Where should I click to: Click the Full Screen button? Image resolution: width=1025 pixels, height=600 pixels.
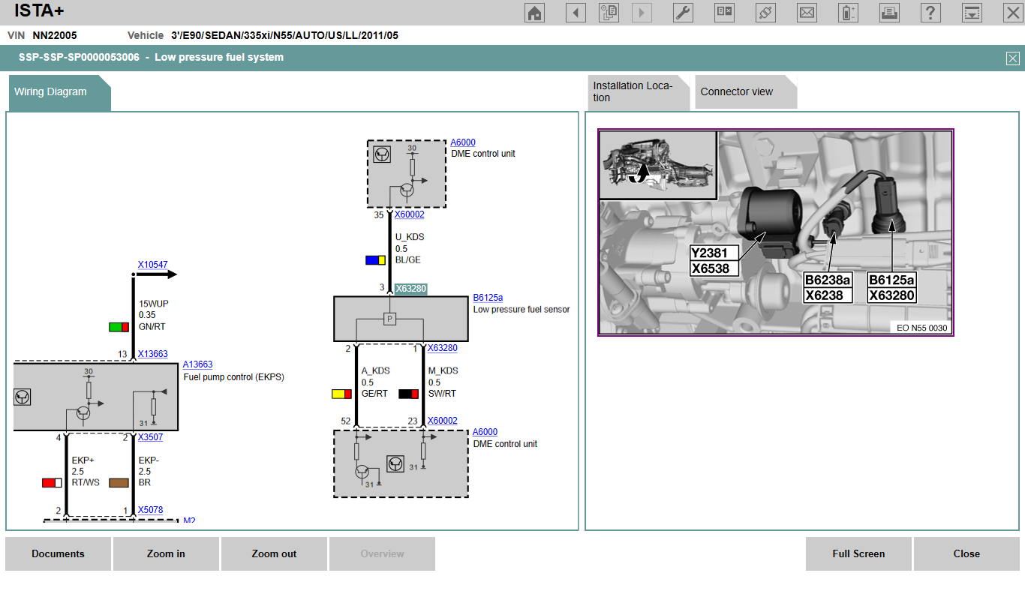pos(858,554)
